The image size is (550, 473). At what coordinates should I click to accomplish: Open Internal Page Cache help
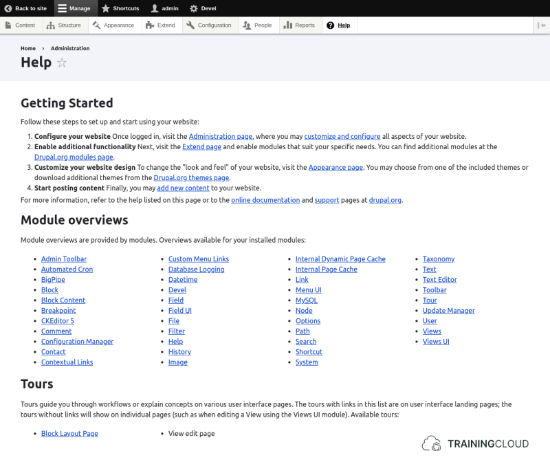326,269
